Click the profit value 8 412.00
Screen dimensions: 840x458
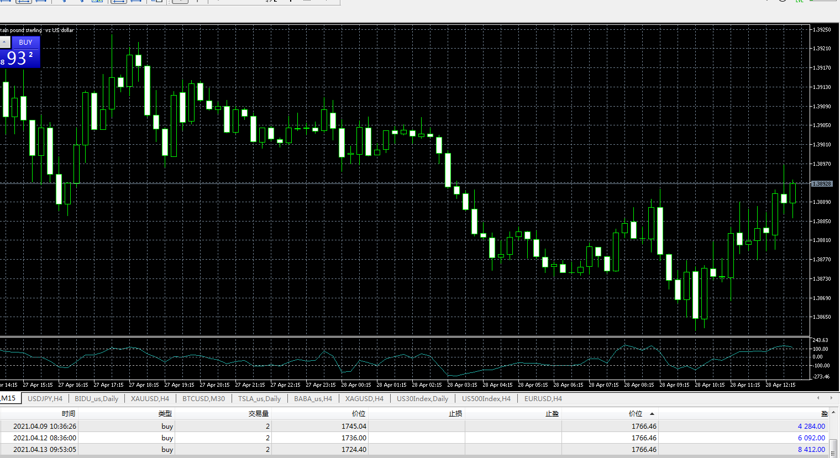[811, 450]
